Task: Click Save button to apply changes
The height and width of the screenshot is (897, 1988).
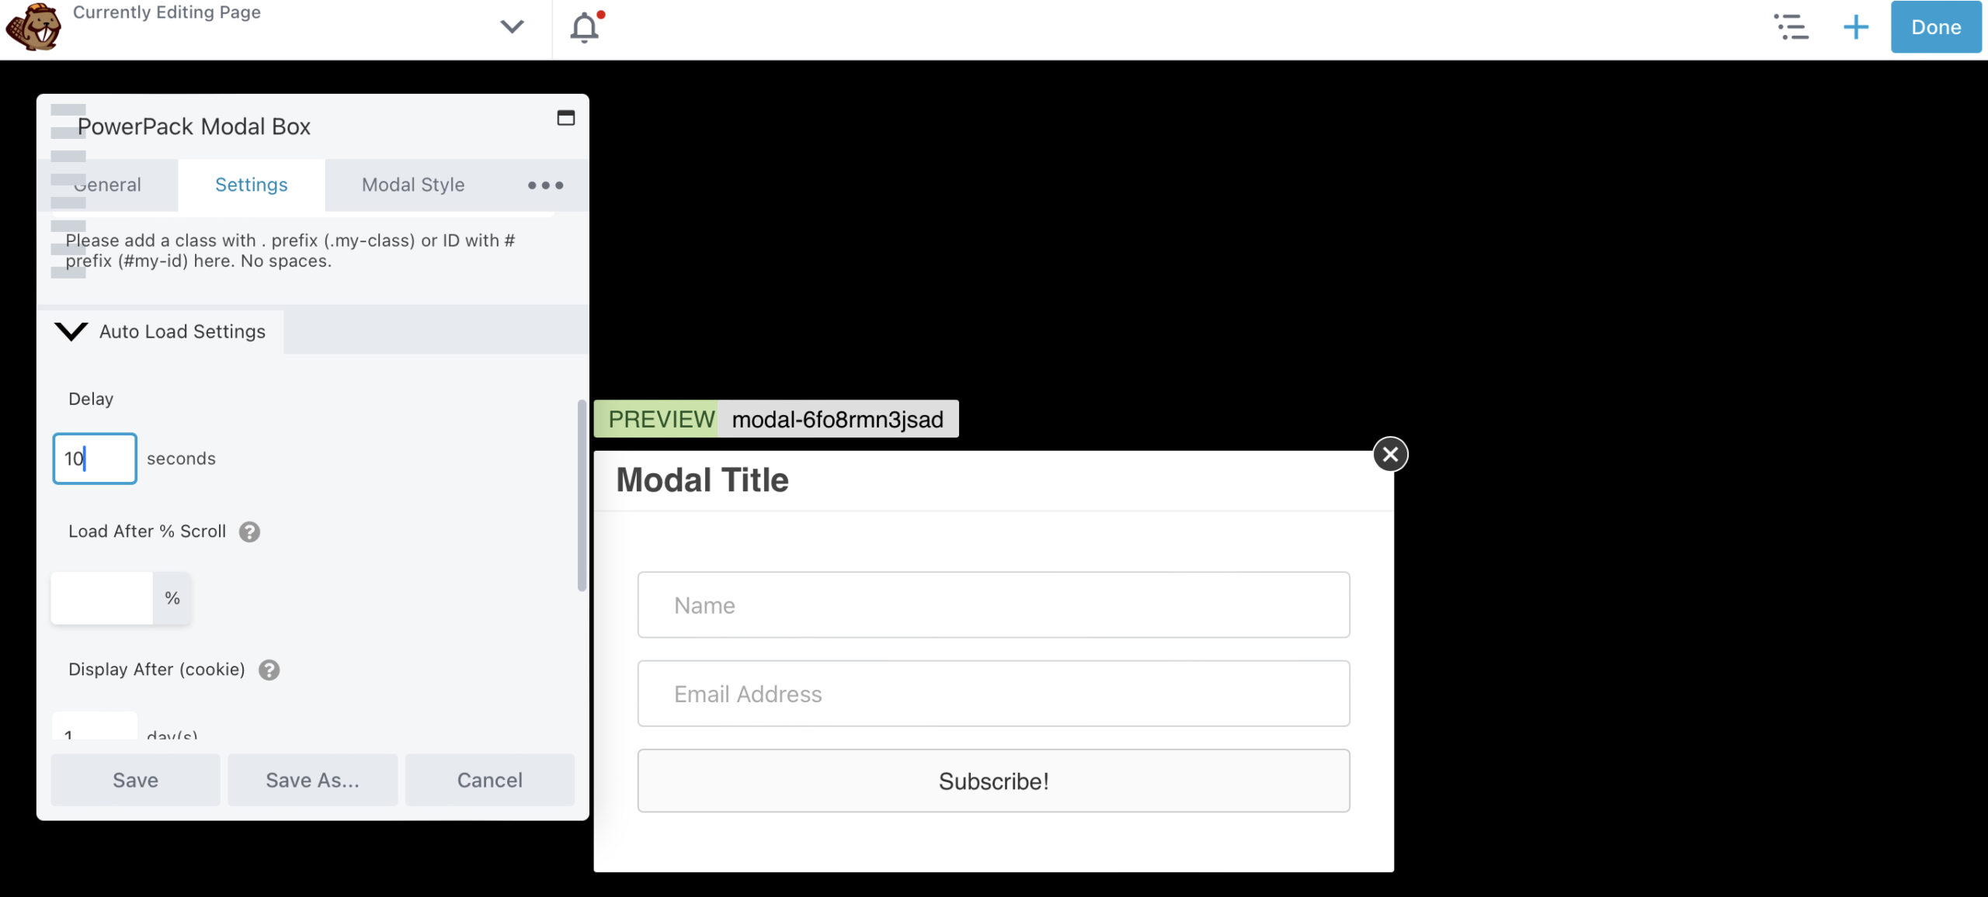Action: 136,781
